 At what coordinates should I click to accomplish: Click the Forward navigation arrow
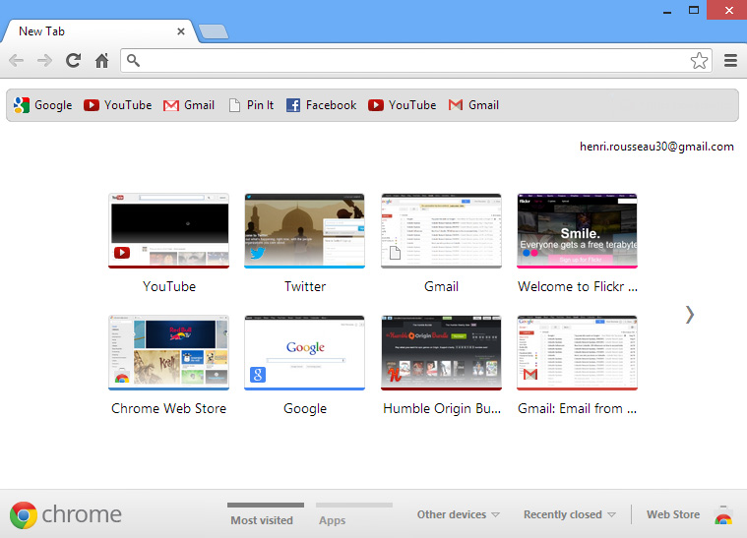pos(44,60)
